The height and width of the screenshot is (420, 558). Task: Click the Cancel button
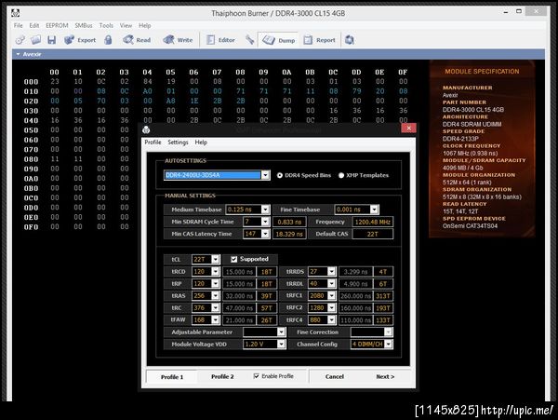pyautogui.click(x=335, y=376)
